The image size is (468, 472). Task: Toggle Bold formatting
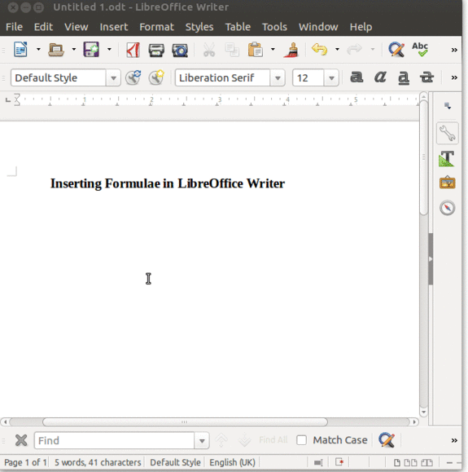coord(356,77)
